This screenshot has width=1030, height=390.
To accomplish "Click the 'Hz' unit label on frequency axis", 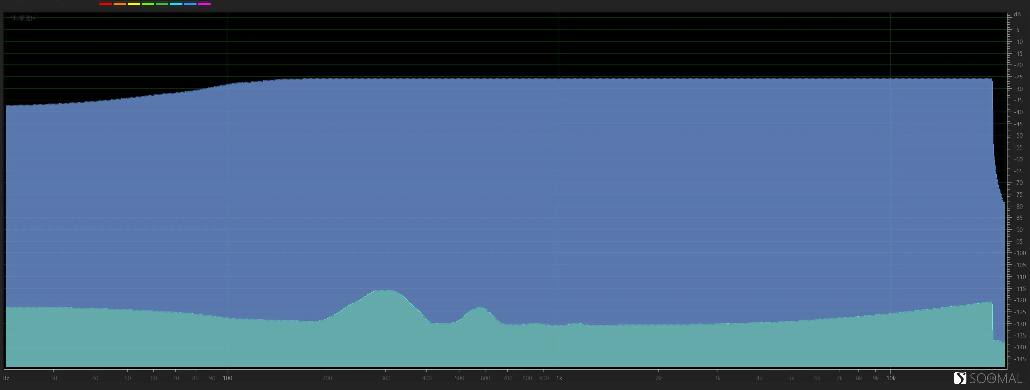I will (6, 378).
